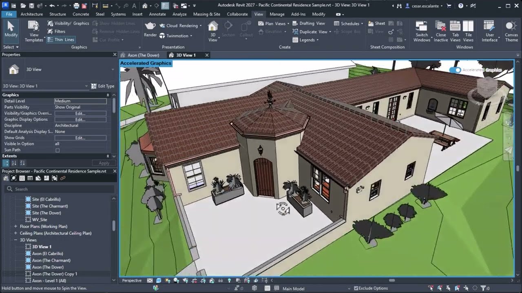Viewport: 522px width, 293px height.
Task: Select Axon (The Charmant) in Project Browser
Action: (51, 260)
